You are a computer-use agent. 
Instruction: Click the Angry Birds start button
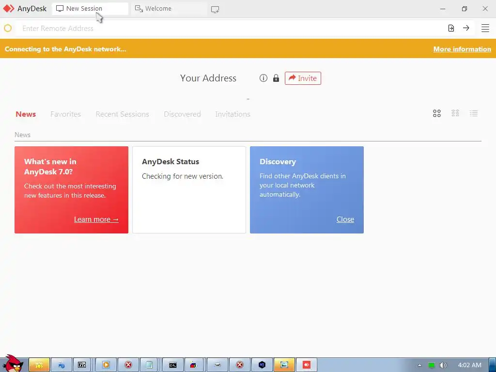13,364
